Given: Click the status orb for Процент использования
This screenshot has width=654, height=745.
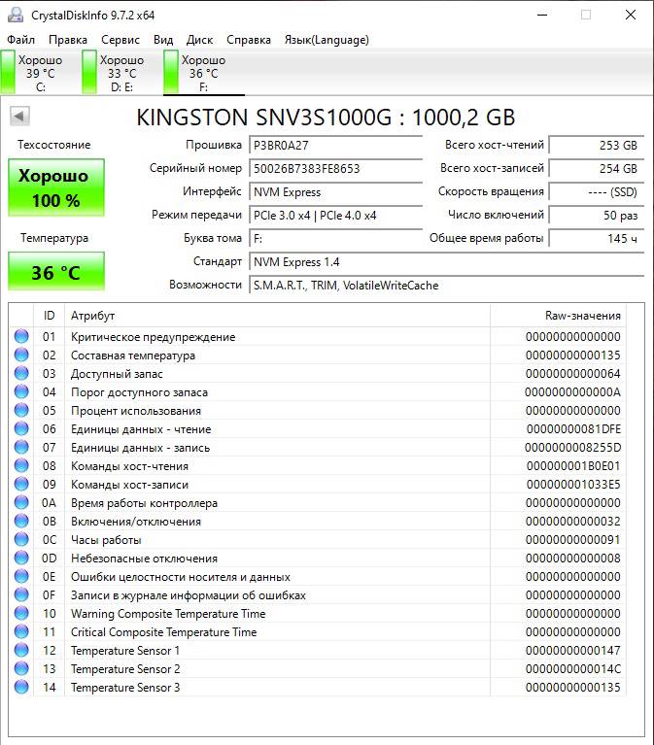Looking at the screenshot, I should pyautogui.click(x=21, y=411).
